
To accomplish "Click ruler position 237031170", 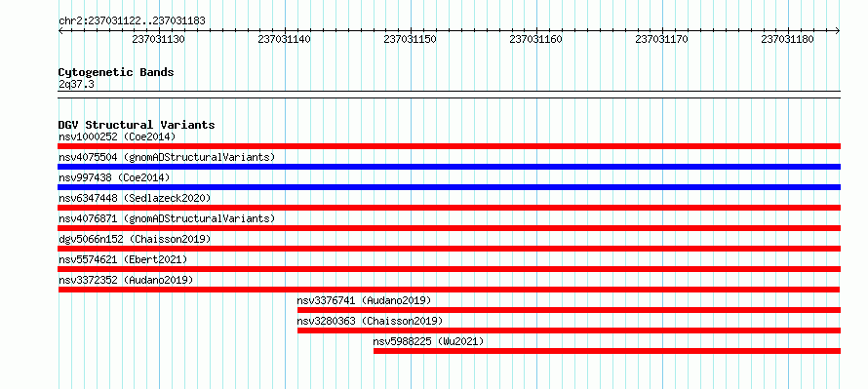I will 661,40.
